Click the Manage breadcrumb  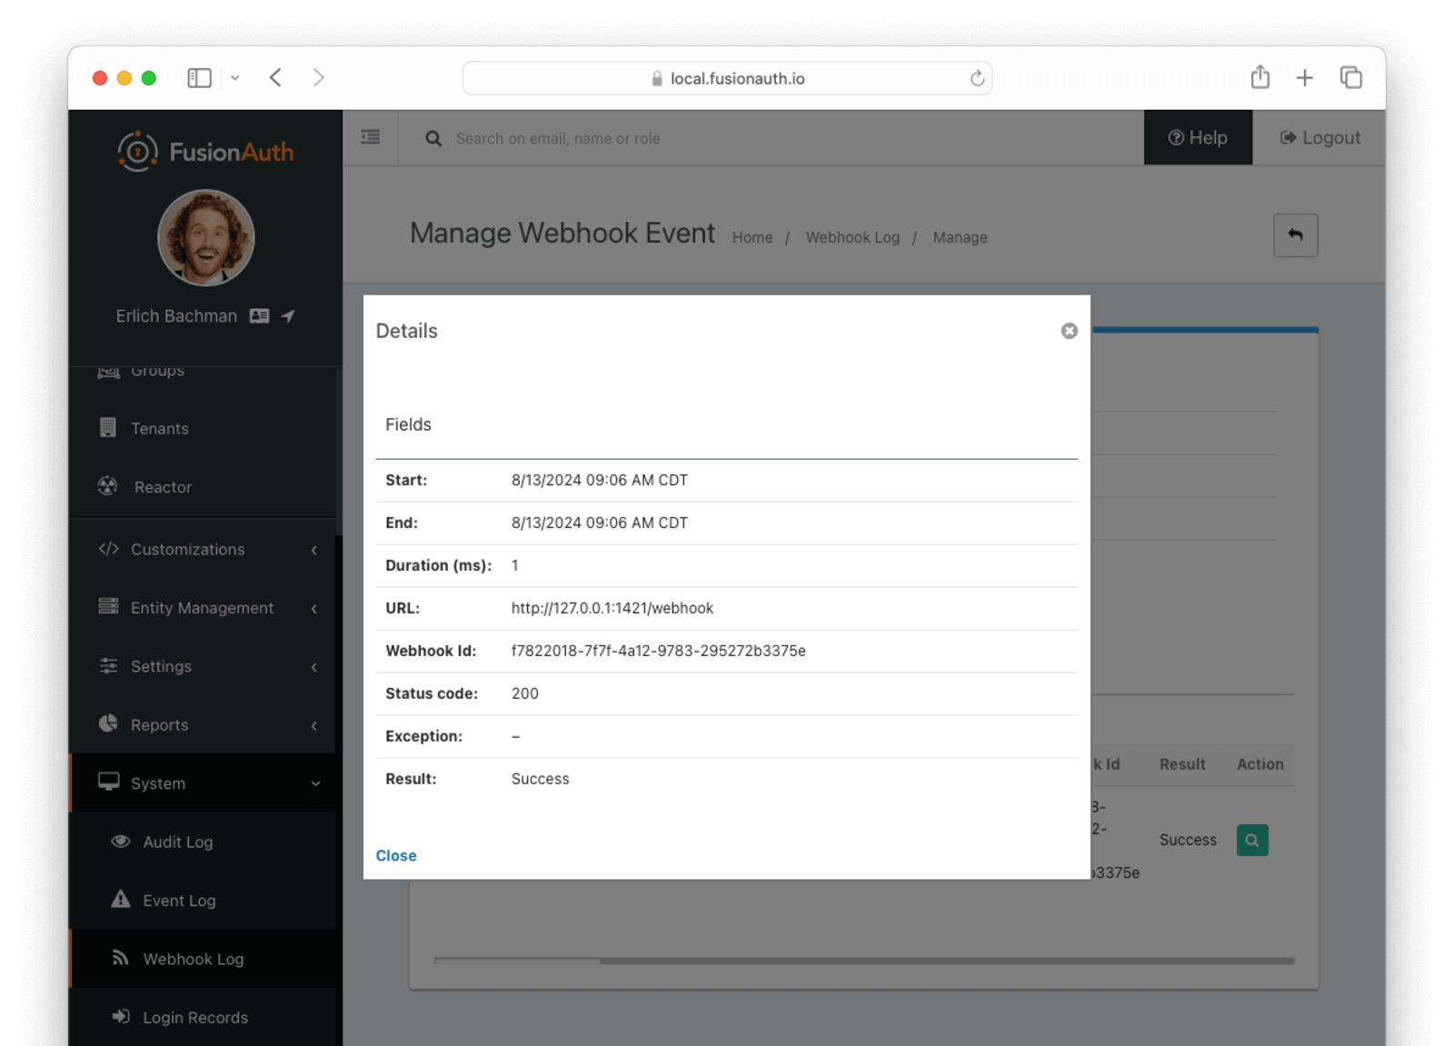pos(960,237)
